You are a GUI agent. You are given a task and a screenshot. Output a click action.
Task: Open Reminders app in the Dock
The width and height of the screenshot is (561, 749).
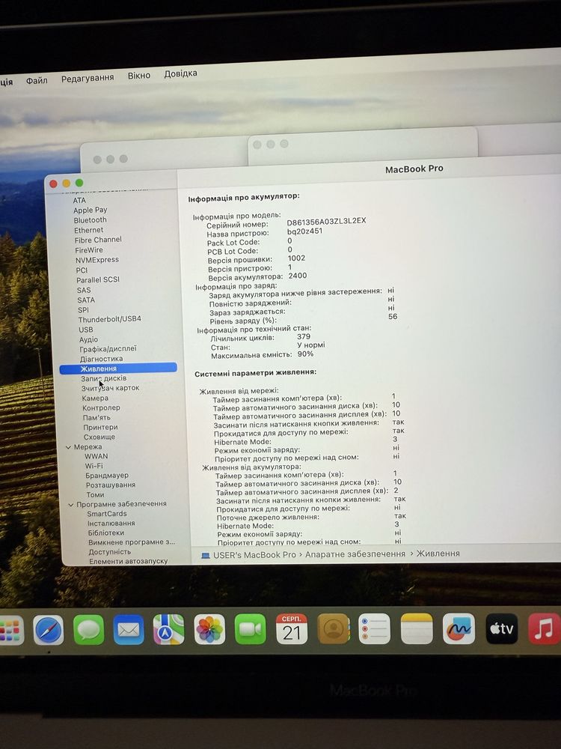375,629
